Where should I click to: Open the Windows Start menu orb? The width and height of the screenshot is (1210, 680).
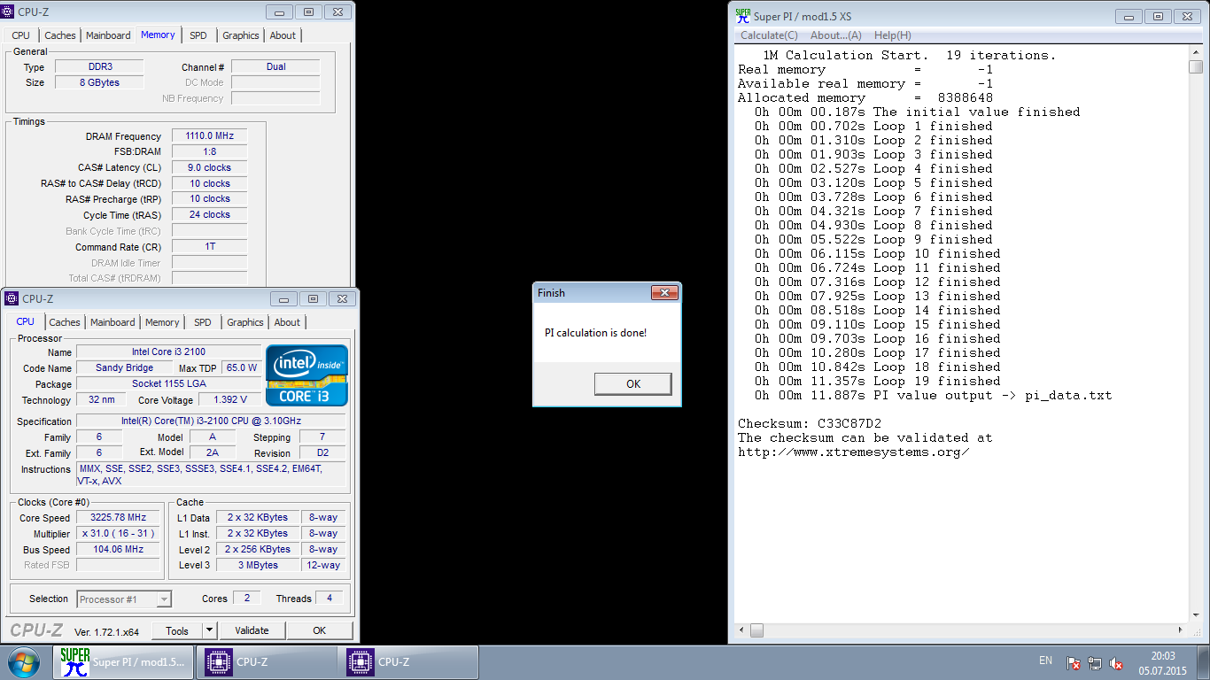23,662
